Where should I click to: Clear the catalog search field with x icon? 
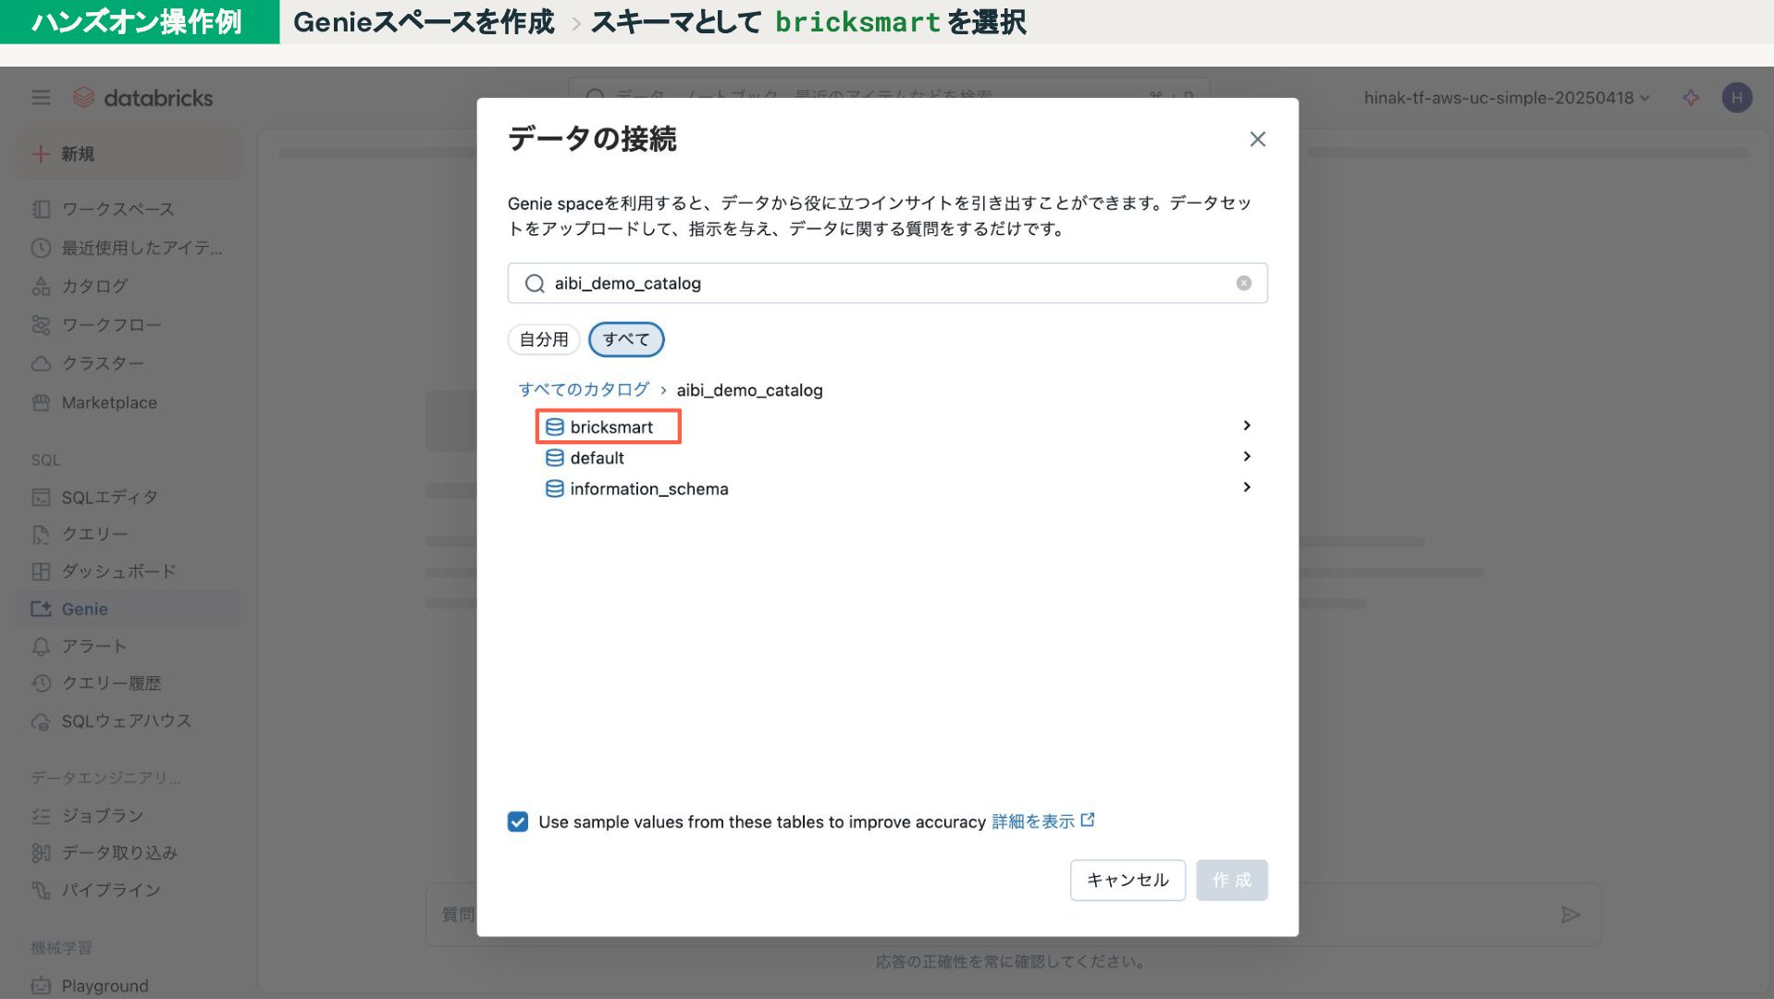1243,283
